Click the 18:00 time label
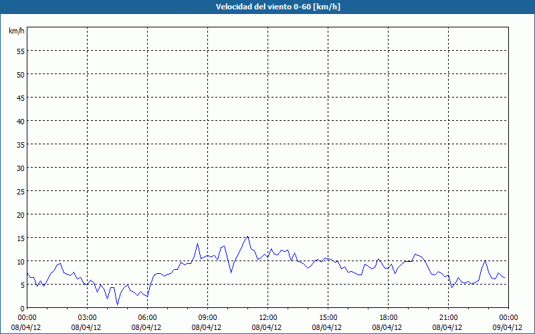535x334 pixels. (389, 318)
